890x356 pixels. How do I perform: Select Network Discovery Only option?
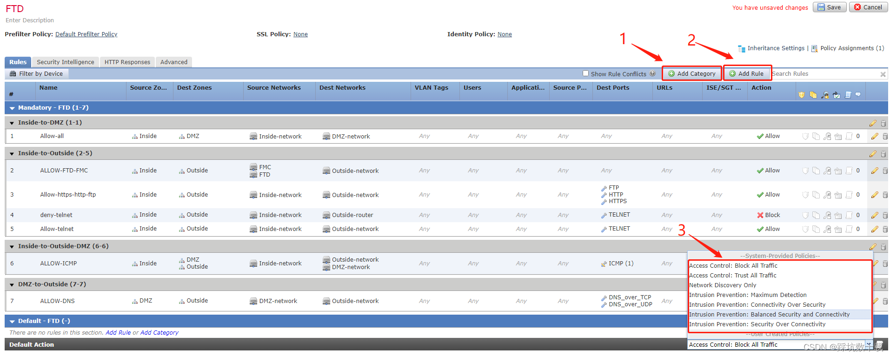pyautogui.click(x=780, y=285)
